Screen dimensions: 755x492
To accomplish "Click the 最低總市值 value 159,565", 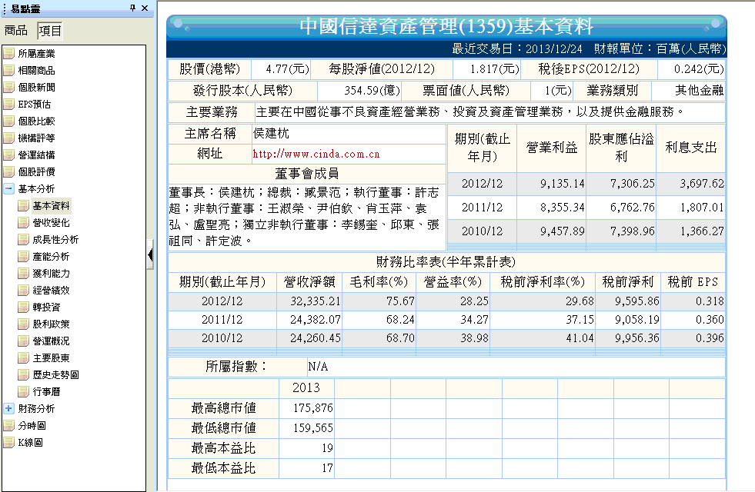I will click(x=313, y=428).
